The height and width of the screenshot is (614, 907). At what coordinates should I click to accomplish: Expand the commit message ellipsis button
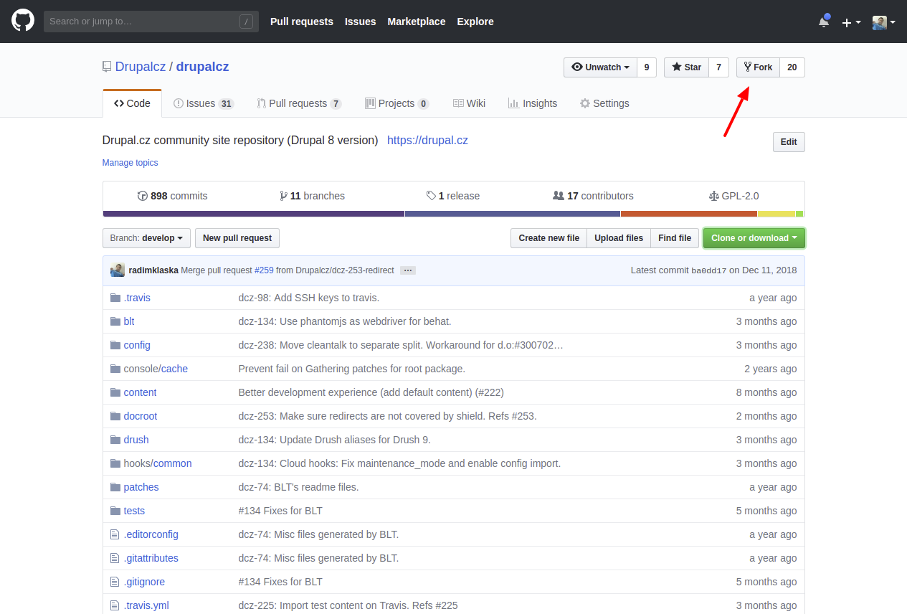408,270
